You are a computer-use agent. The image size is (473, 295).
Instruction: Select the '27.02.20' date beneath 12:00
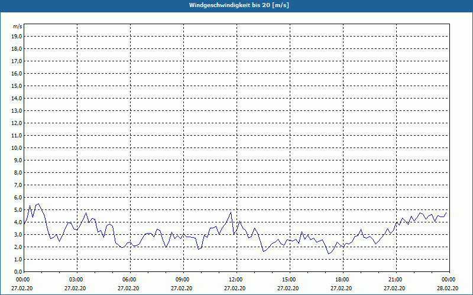tap(235, 289)
